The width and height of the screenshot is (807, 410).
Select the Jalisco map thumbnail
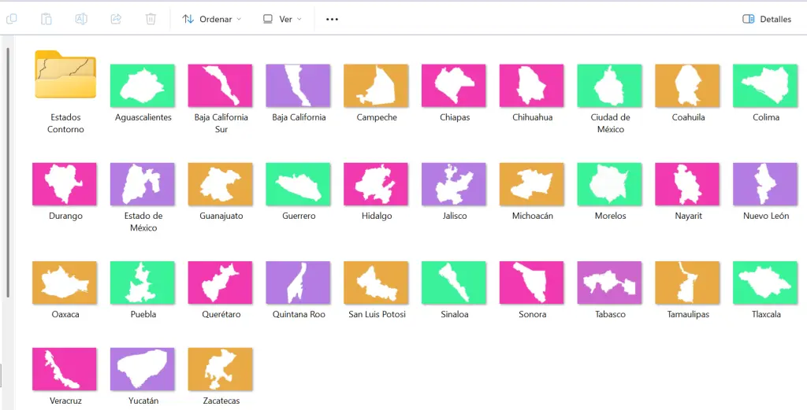click(454, 184)
